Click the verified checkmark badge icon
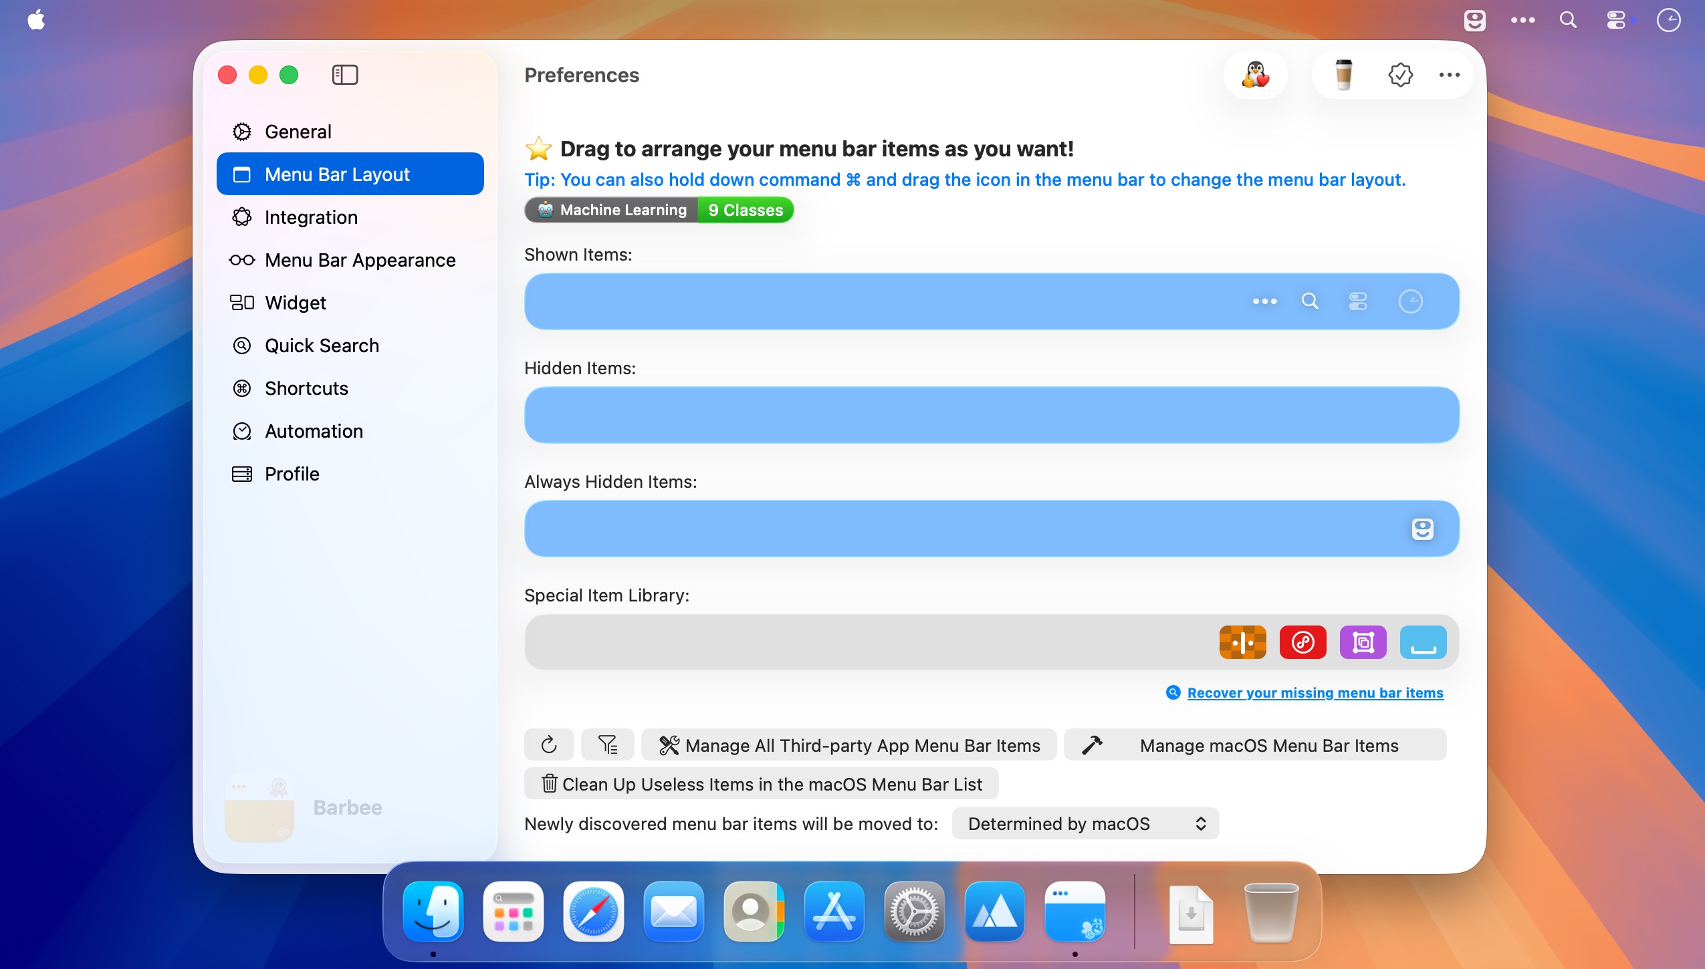The width and height of the screenshot is (1705, 969). 1400,75
